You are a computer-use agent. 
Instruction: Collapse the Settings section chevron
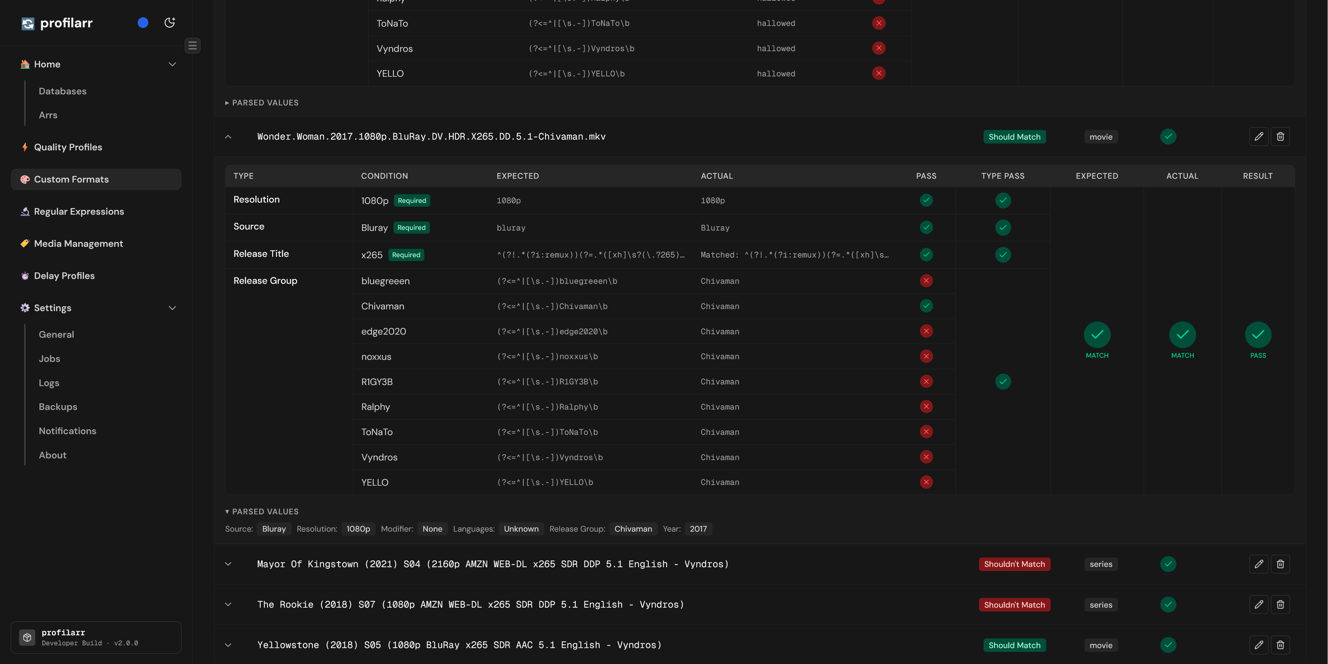click(x=172, y=308)
